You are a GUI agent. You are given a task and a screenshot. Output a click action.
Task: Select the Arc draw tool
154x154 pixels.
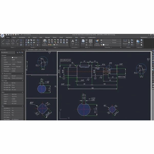(17, 42)
